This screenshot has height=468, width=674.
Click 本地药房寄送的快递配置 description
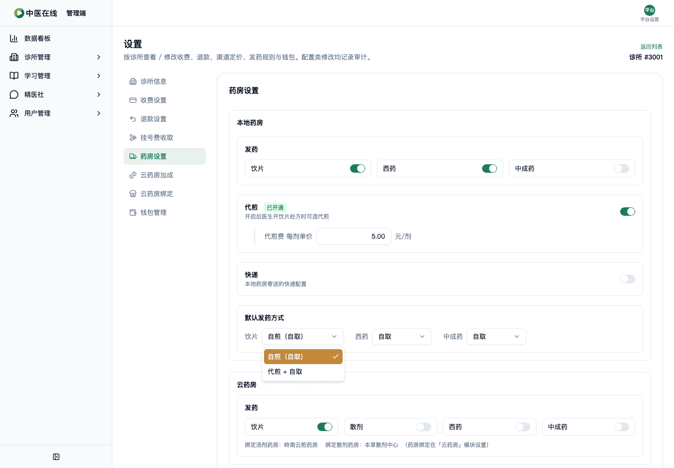click(x=276, y=284)
